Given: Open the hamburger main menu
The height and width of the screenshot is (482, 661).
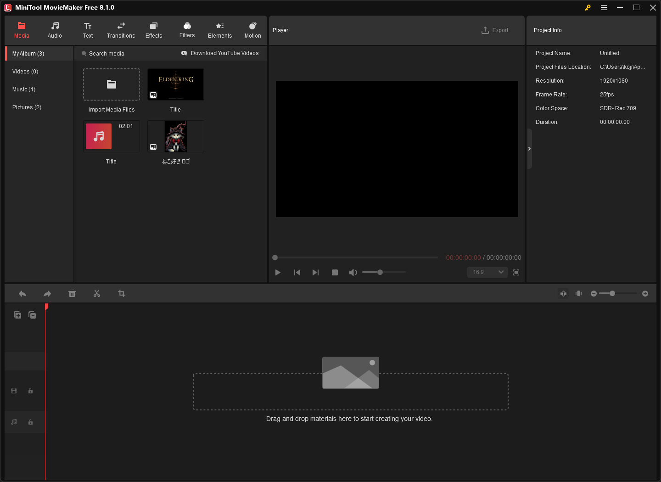Looking at the screenshot, I should pos(604,8).
